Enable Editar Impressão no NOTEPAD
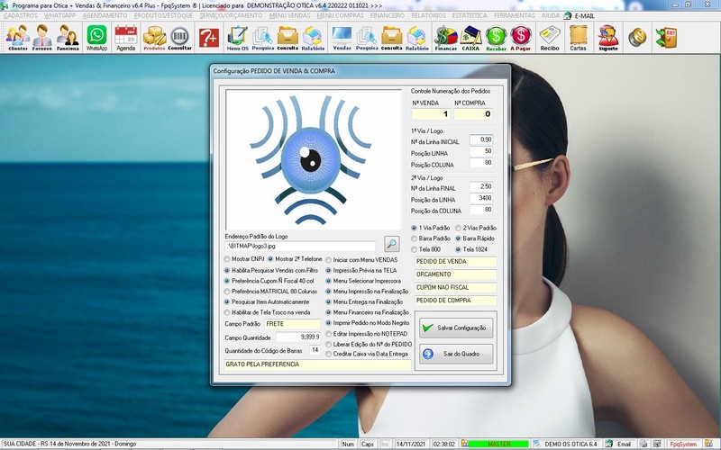 pos(329,334)
